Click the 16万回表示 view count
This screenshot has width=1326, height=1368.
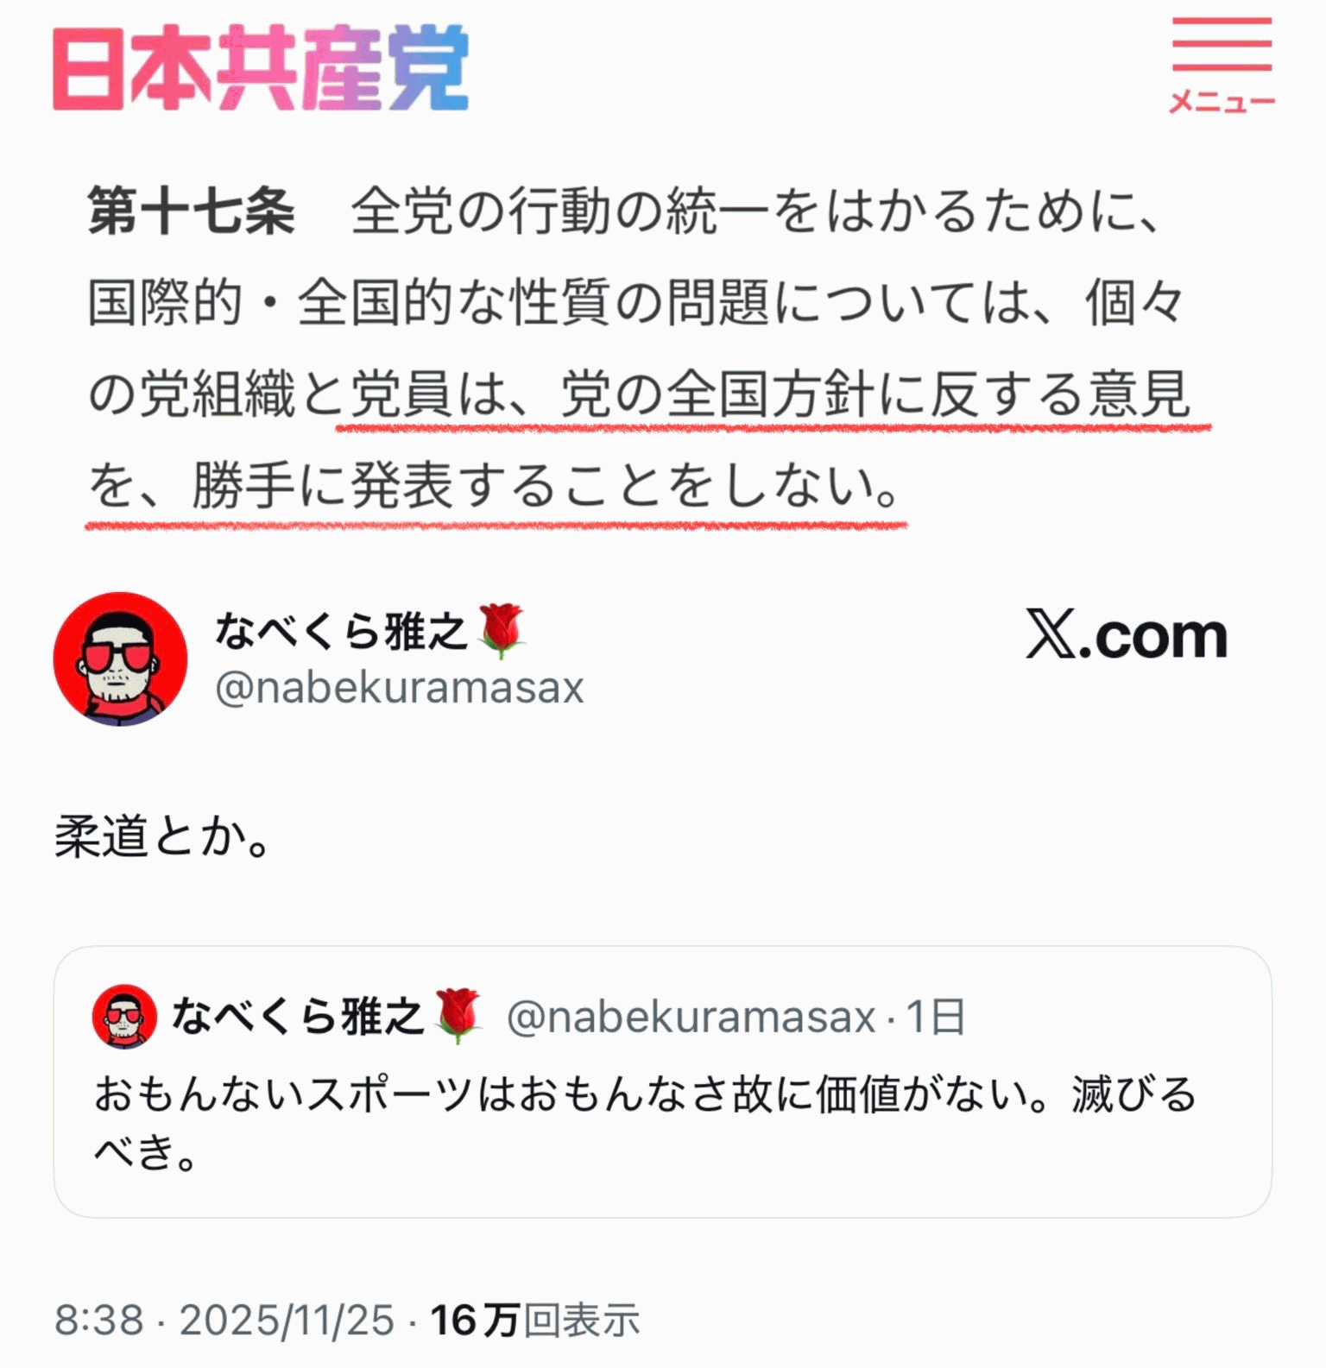point(535,1321)
